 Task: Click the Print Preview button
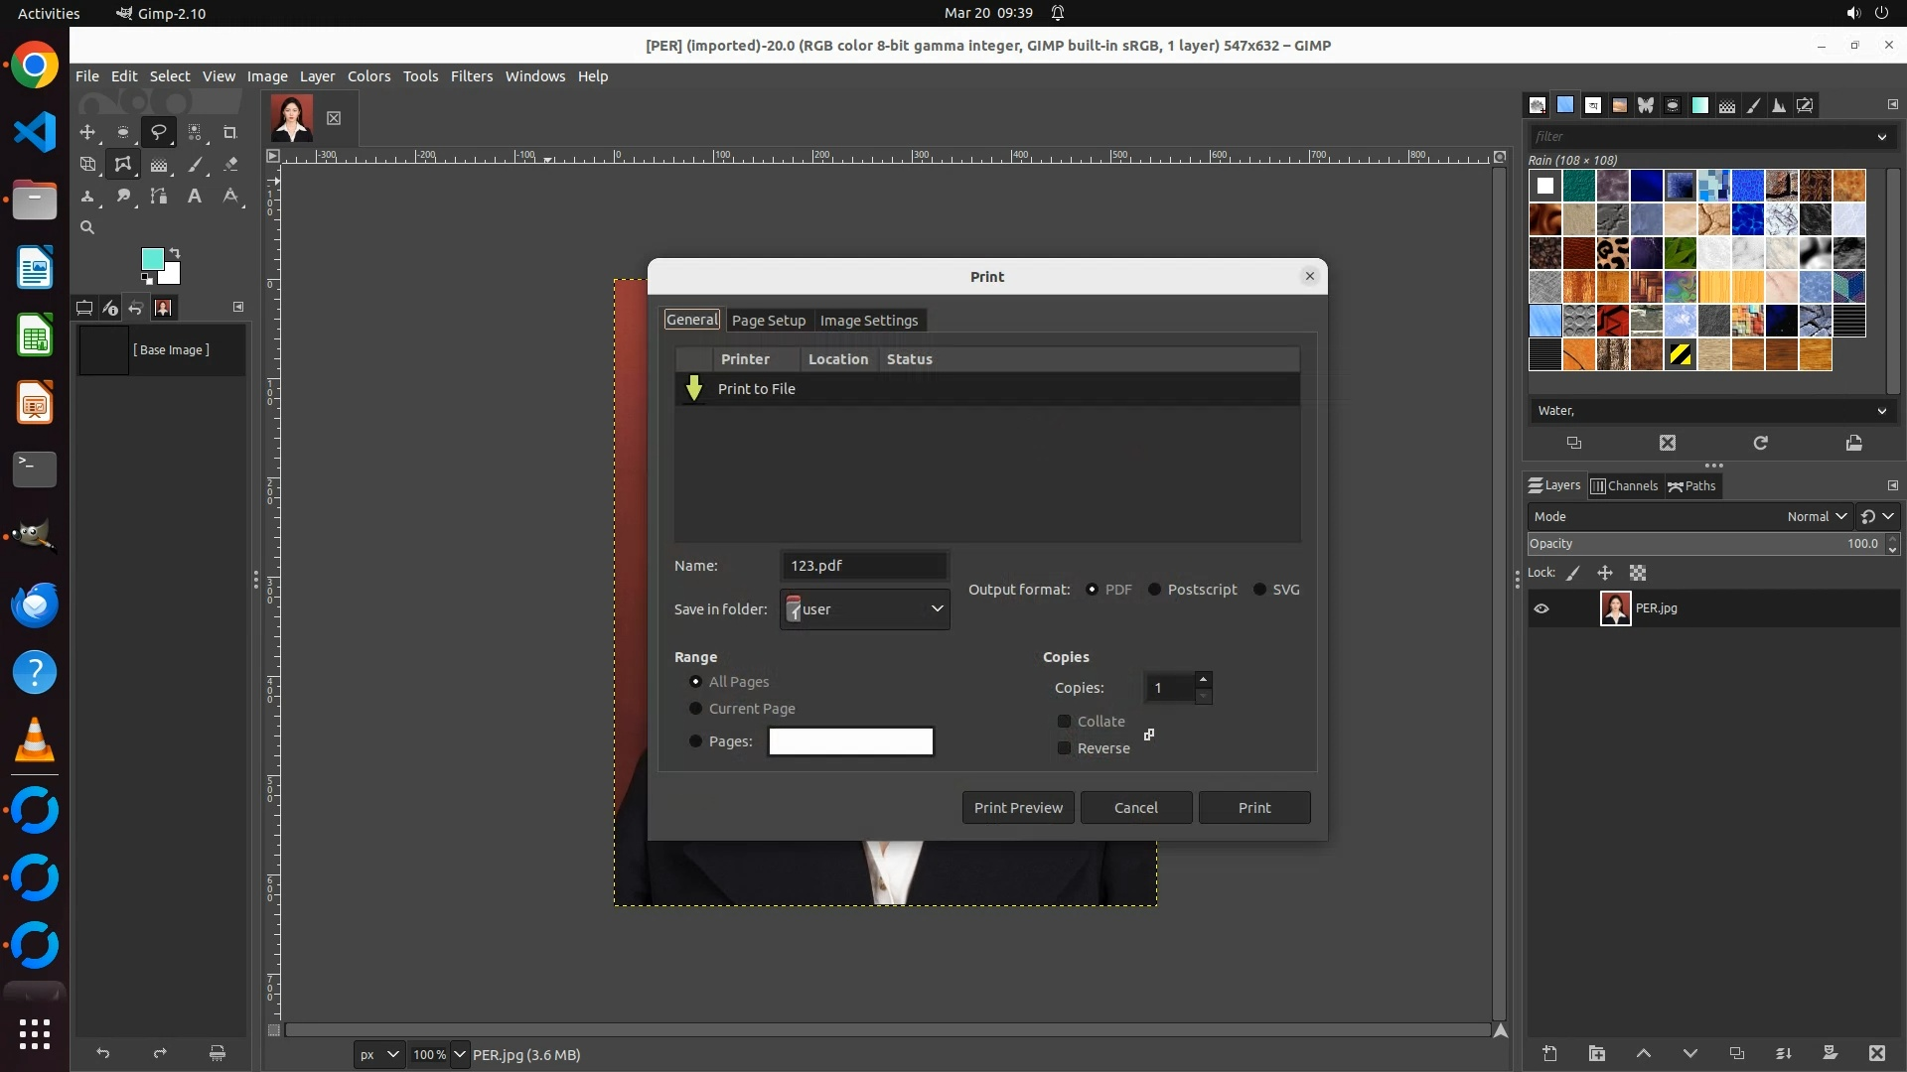coord(1017,808)
